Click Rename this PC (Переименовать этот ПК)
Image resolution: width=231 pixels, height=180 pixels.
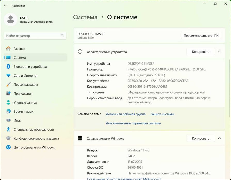tap(201, 35)
